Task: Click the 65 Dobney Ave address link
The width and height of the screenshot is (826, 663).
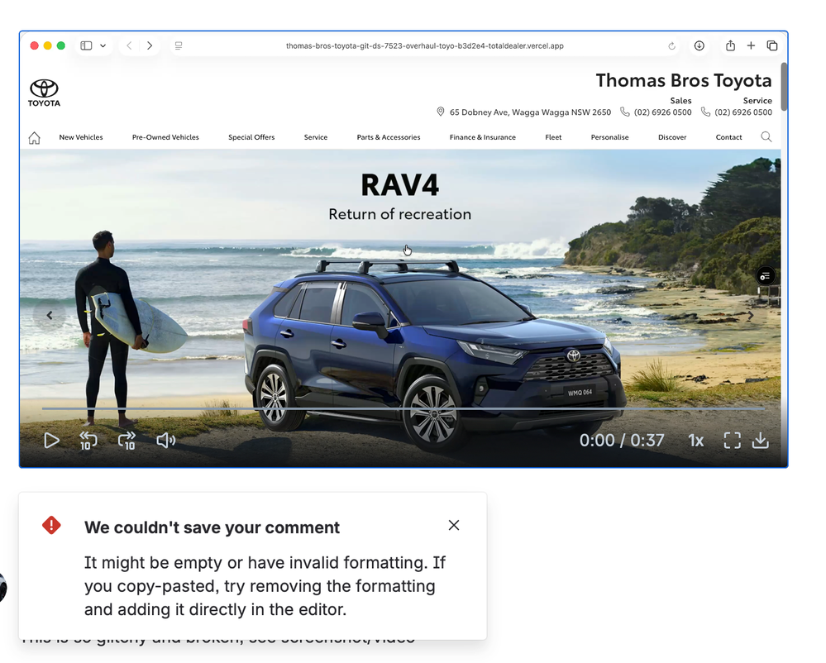Action: [530, 112]
